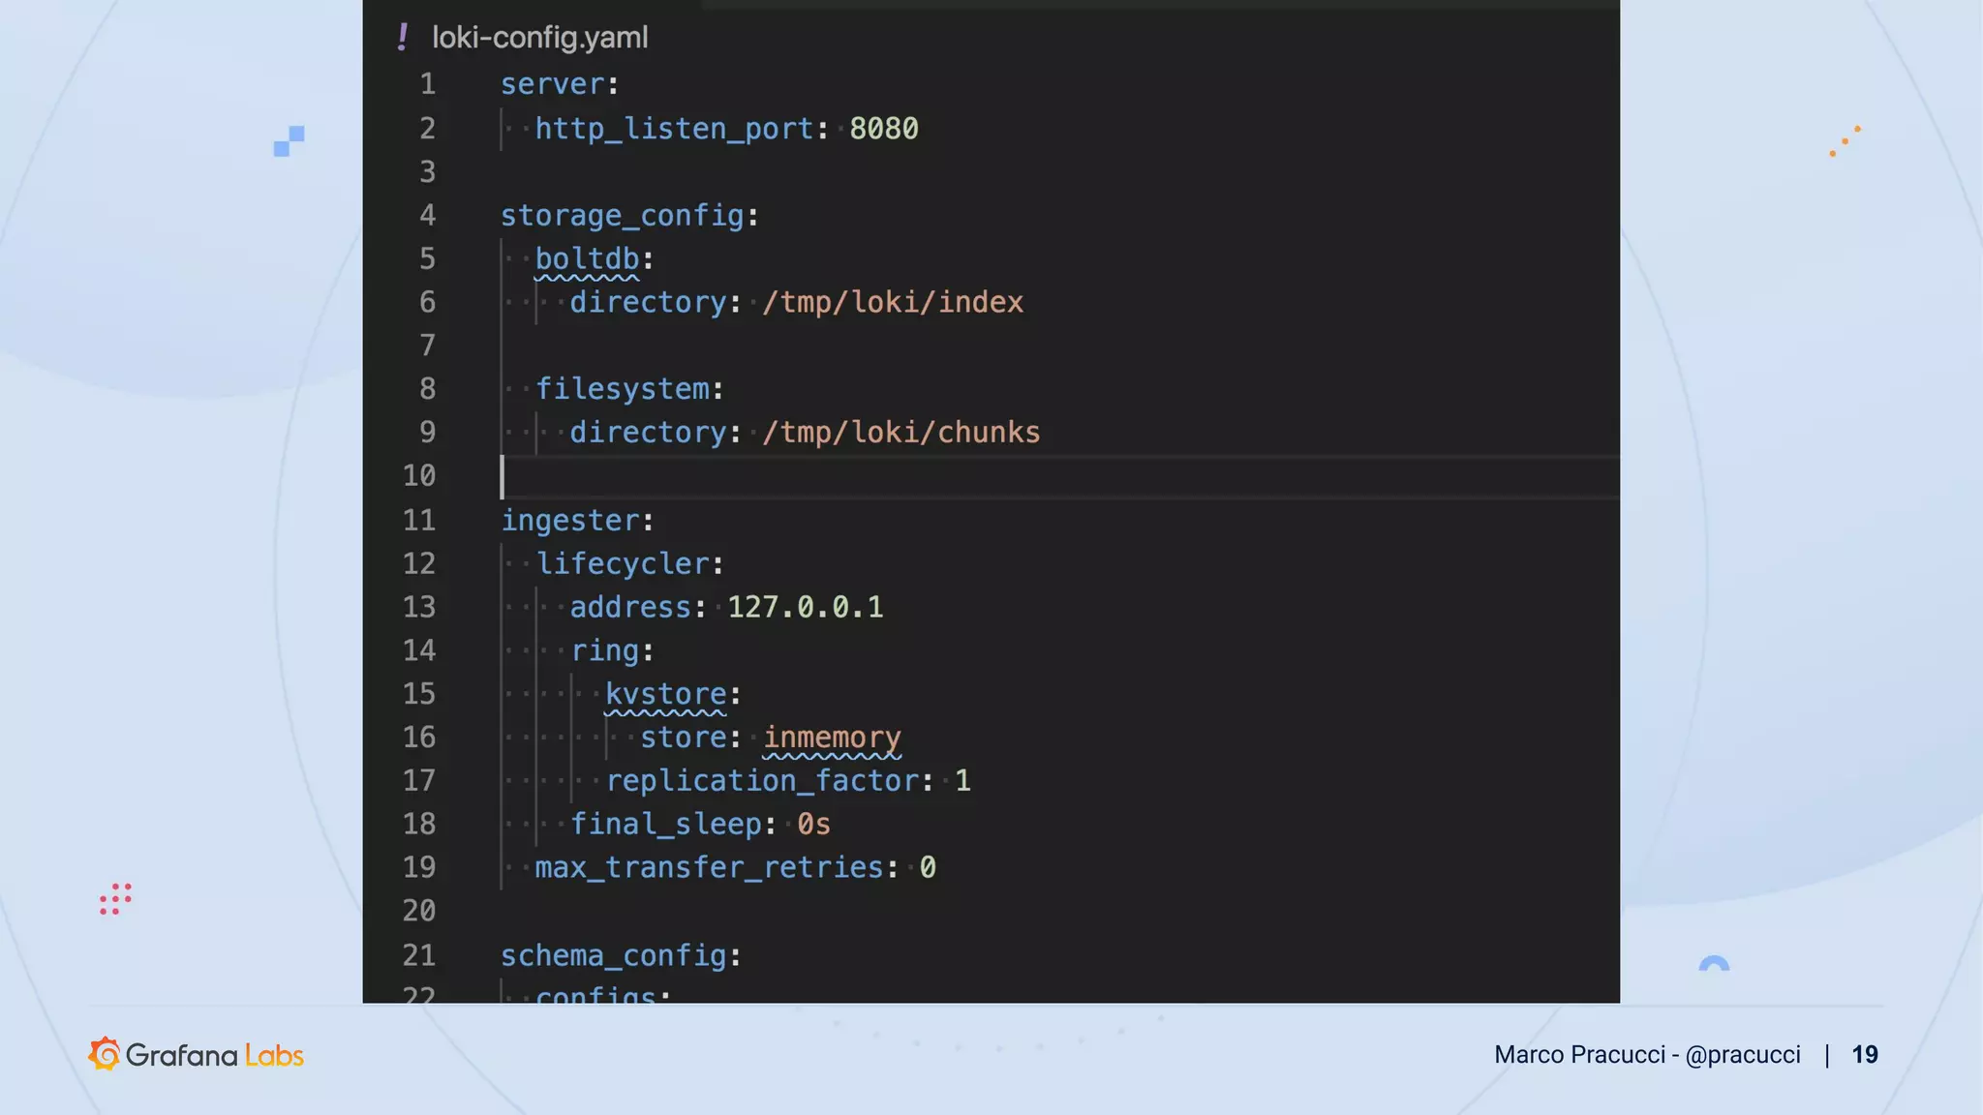Click the /tmp/loki/index path value
The height and width of the screenshot is (1115, 1983).
click(892, 303)
